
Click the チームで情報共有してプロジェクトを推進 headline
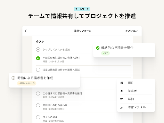[82, 16]
